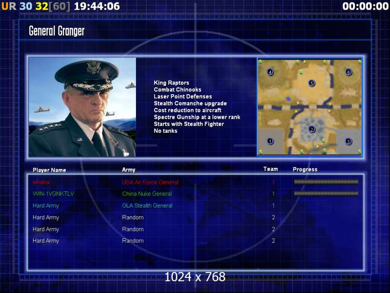The image size is (390, 293).
Task: Click team number in whaha's row
Action: [x=273, y=182]
